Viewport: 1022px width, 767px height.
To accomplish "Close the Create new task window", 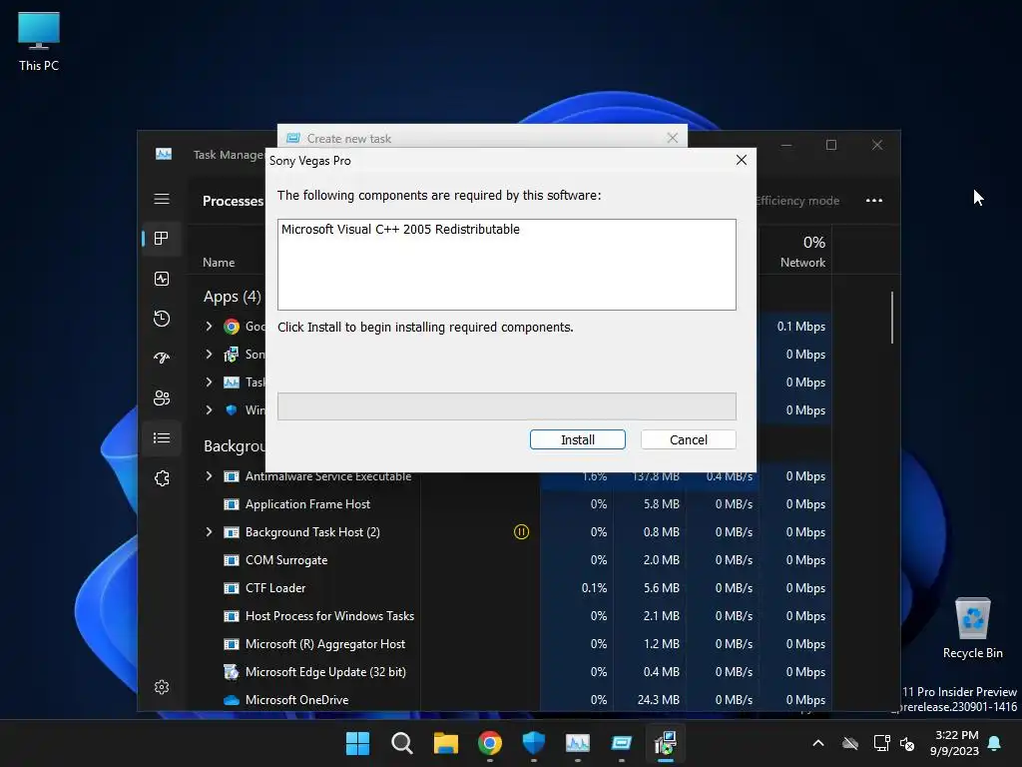I will pos(672,138).
